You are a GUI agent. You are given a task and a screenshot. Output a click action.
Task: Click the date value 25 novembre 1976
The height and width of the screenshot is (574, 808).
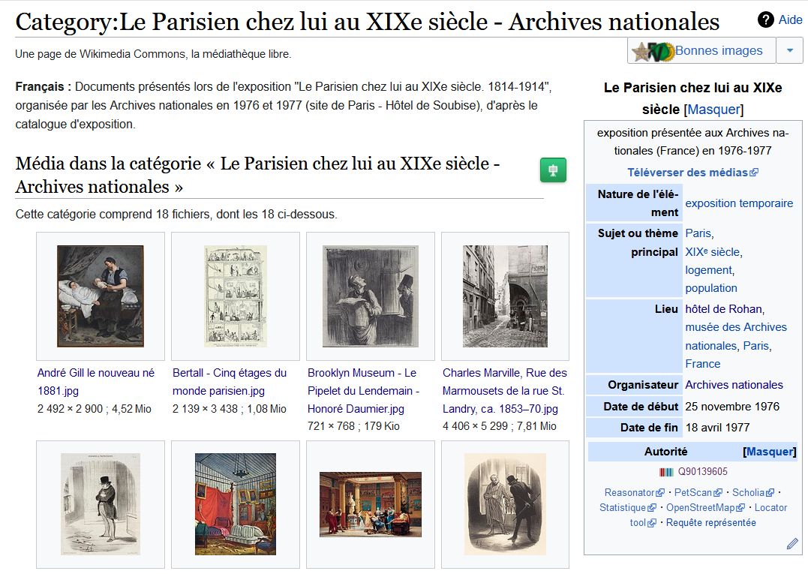(732, 407)
